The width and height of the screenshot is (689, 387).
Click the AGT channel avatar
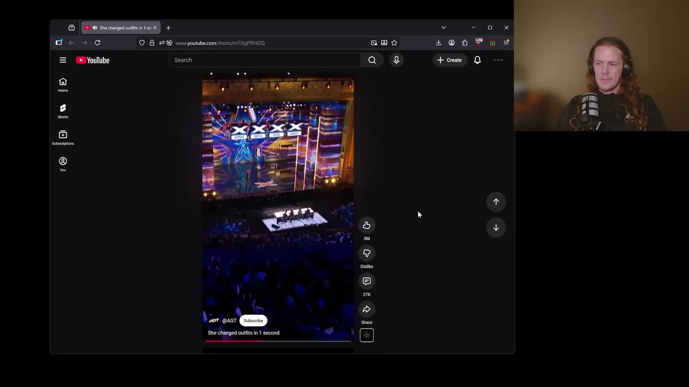214,320
